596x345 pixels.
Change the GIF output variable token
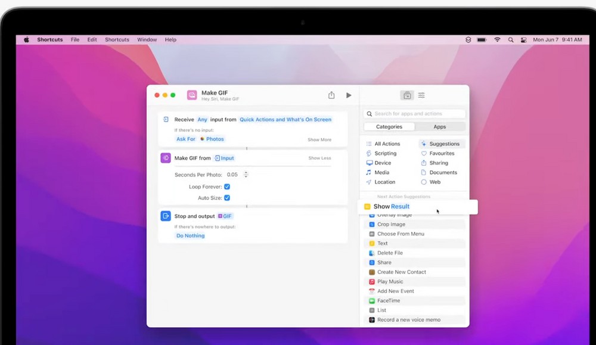coord(225,216)
